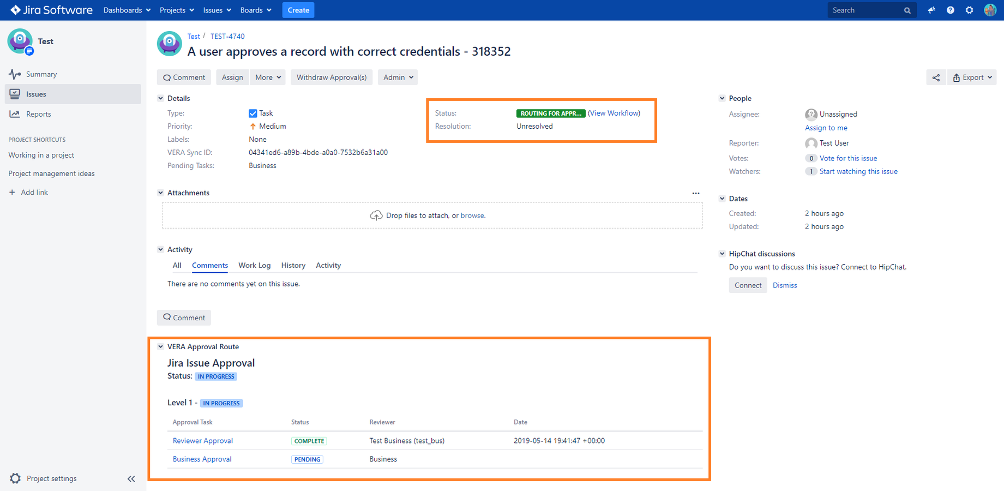Select the Comments tab

pyautogui.click(x=210, y=266)
